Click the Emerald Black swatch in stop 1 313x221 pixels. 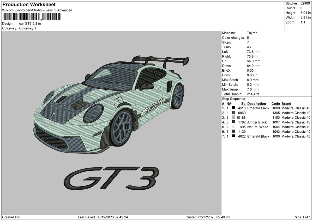233,108
